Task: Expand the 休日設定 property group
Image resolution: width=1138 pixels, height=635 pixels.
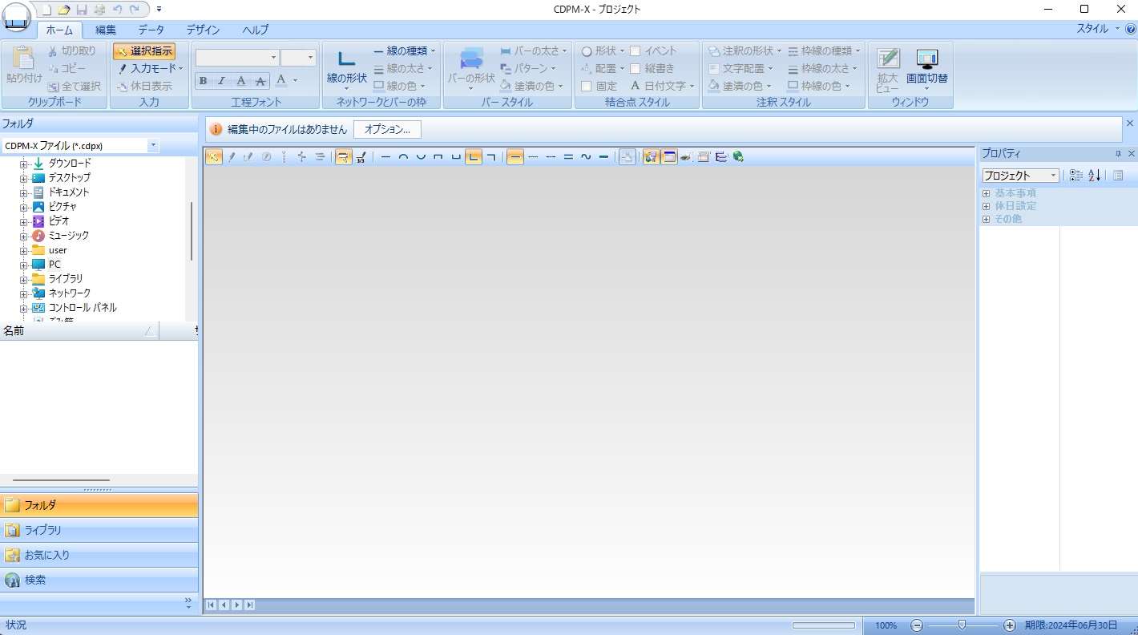Action: 986,206
